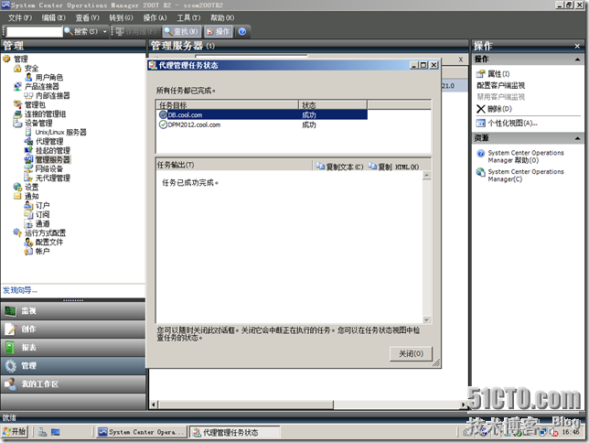Open the 操作 menu in the menu bar
This screenshot has width=589, height=443.
click(155, 17)
